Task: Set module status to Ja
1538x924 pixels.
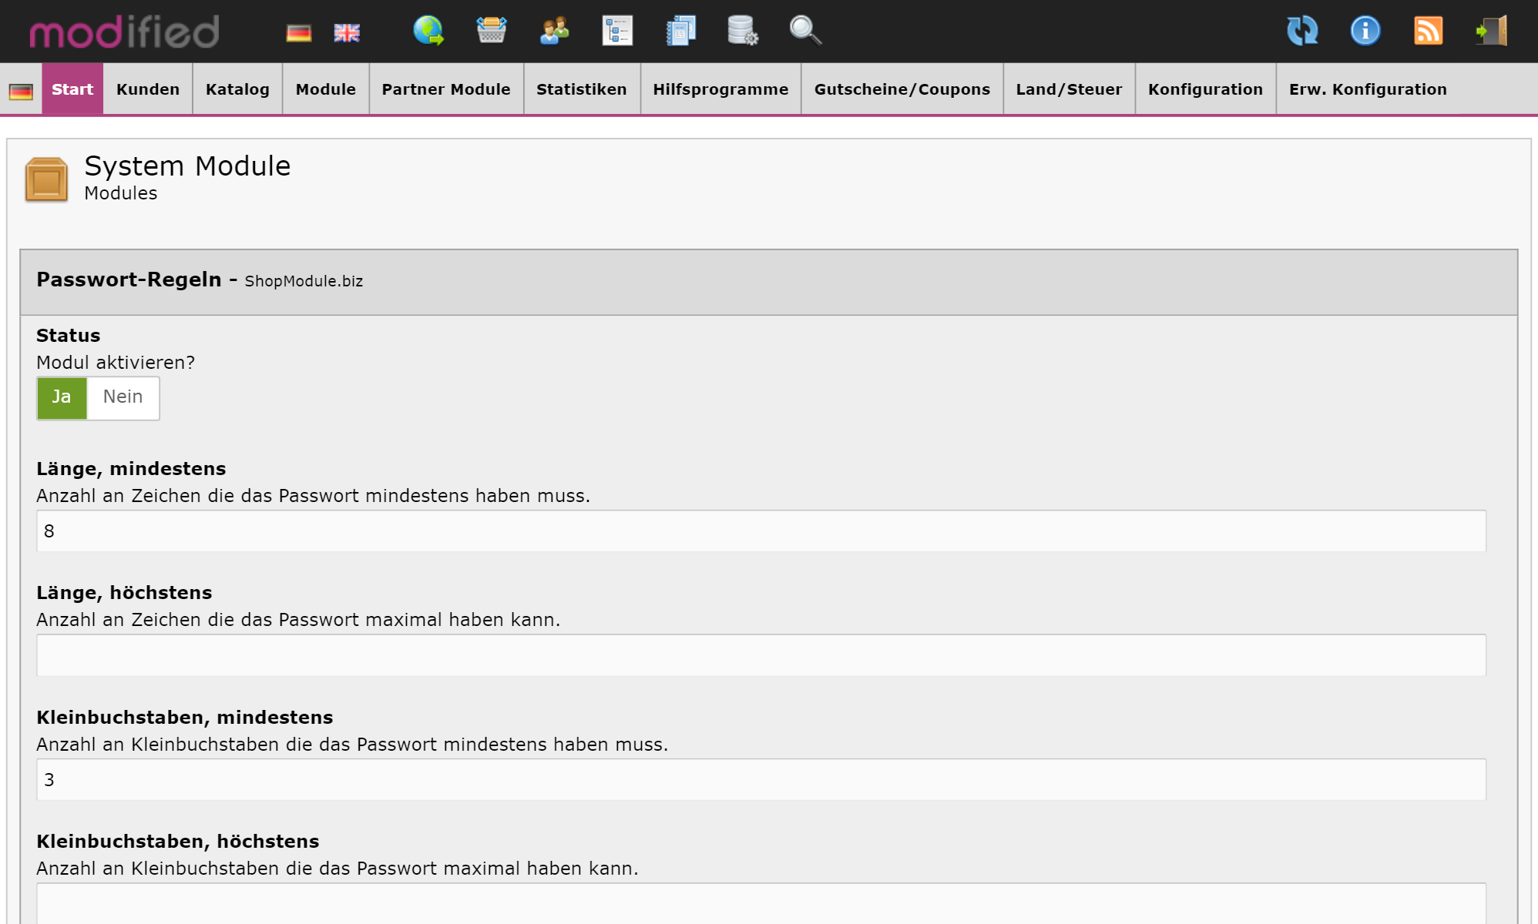Action: pyautogui.click(x=62, y=397)
